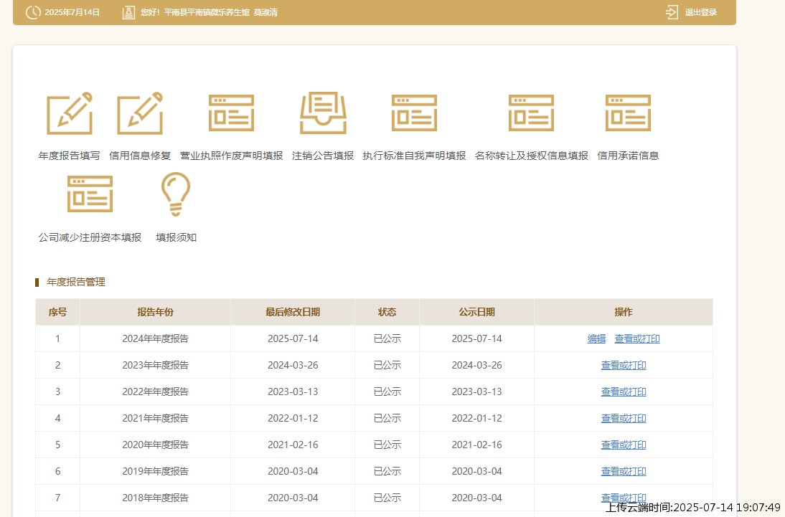Select the 2024年年度报告 cell

point(155,339)
